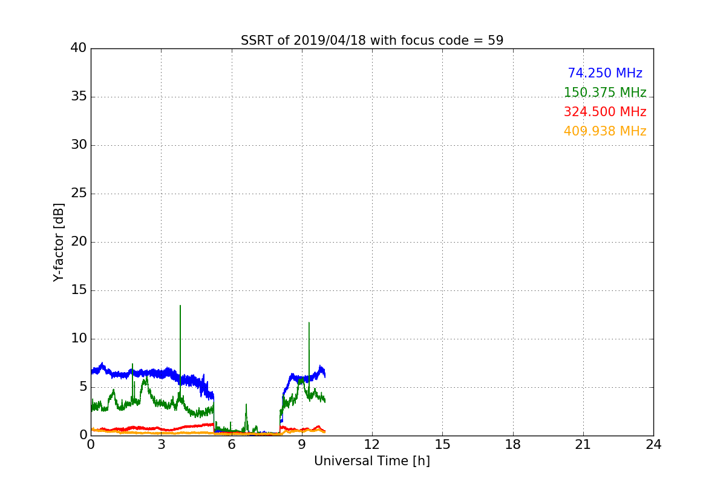Screen dimensions: 726x484
Task: Click the green spike peak after 9 h
Action: (309, 323)
